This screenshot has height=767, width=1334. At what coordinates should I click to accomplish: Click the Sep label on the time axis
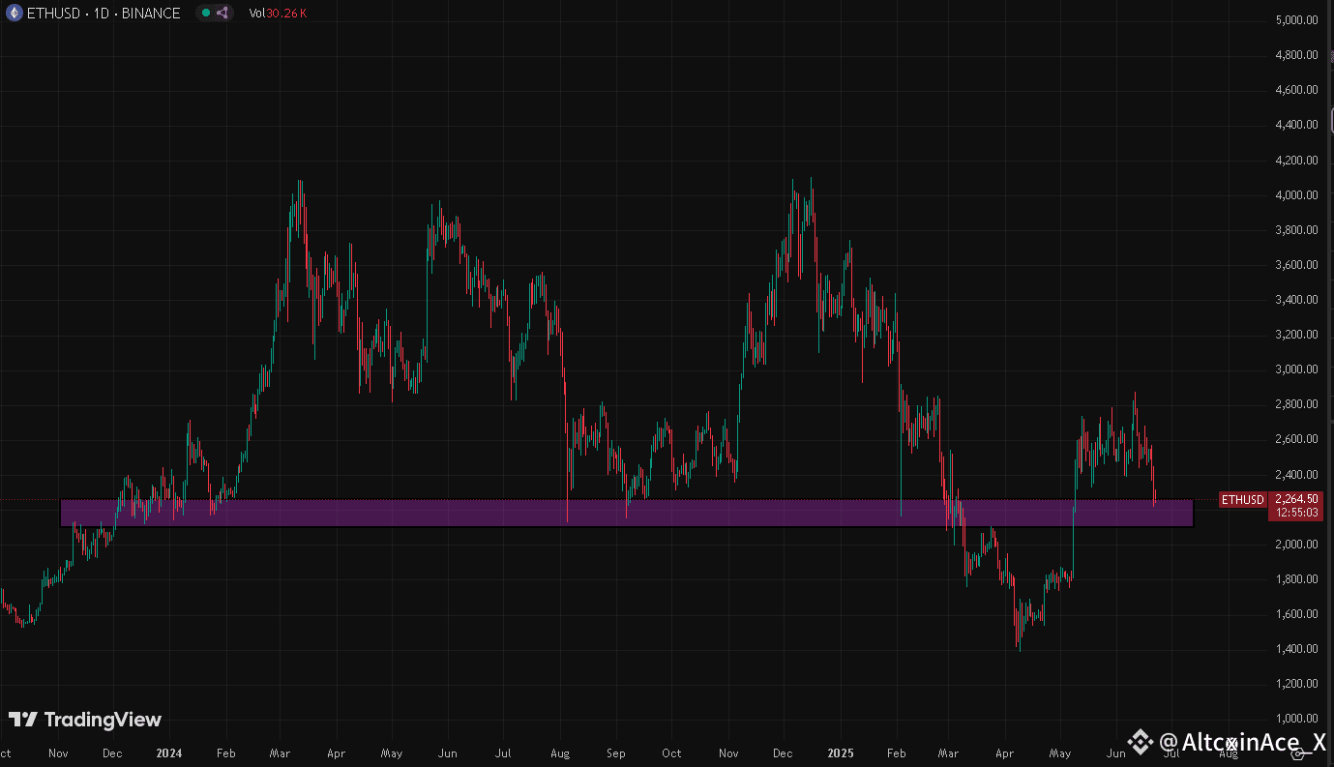point(616,753)
